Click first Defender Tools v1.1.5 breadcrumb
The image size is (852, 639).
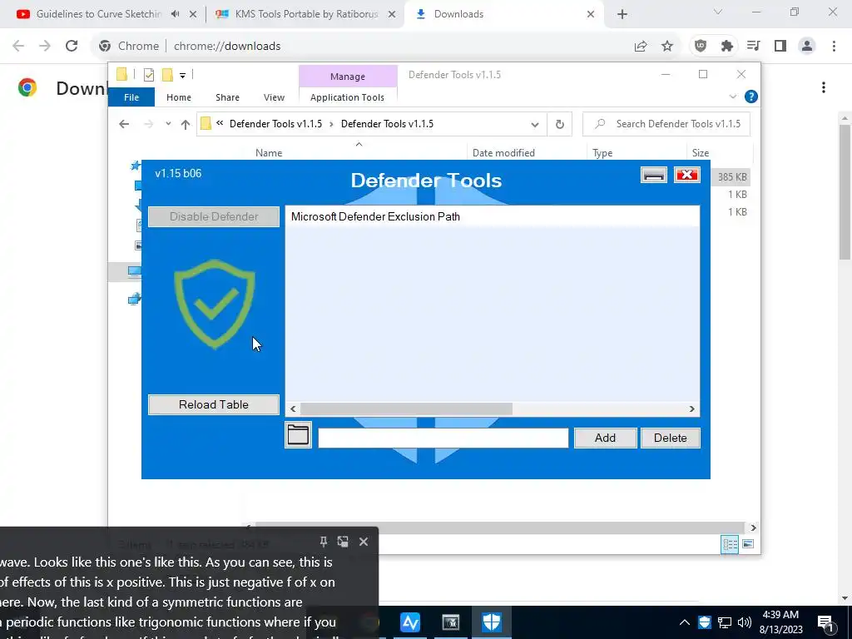[x=275, y=124]
